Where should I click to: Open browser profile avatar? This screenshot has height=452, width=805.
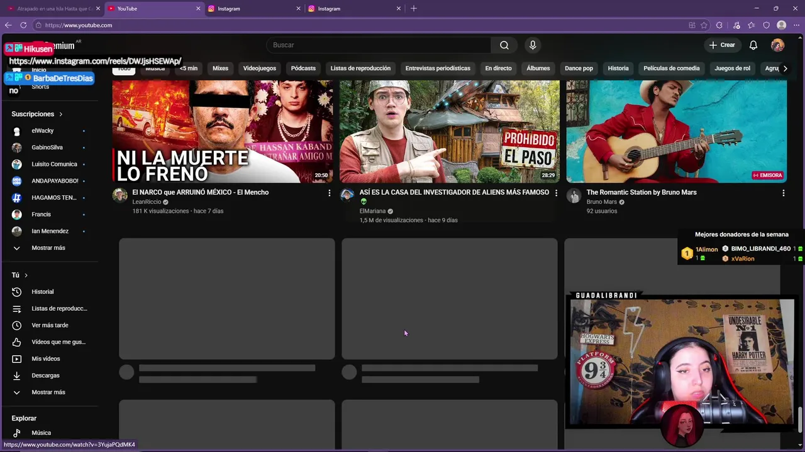pos(782,25)
